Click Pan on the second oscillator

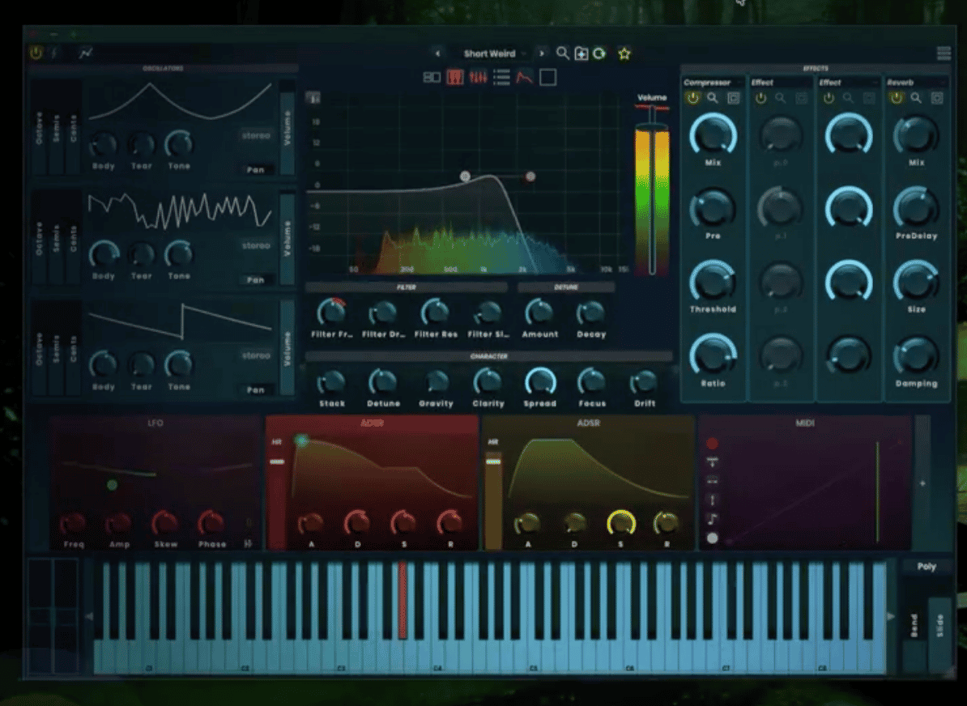pyautogui.click(x=255, y=280)
